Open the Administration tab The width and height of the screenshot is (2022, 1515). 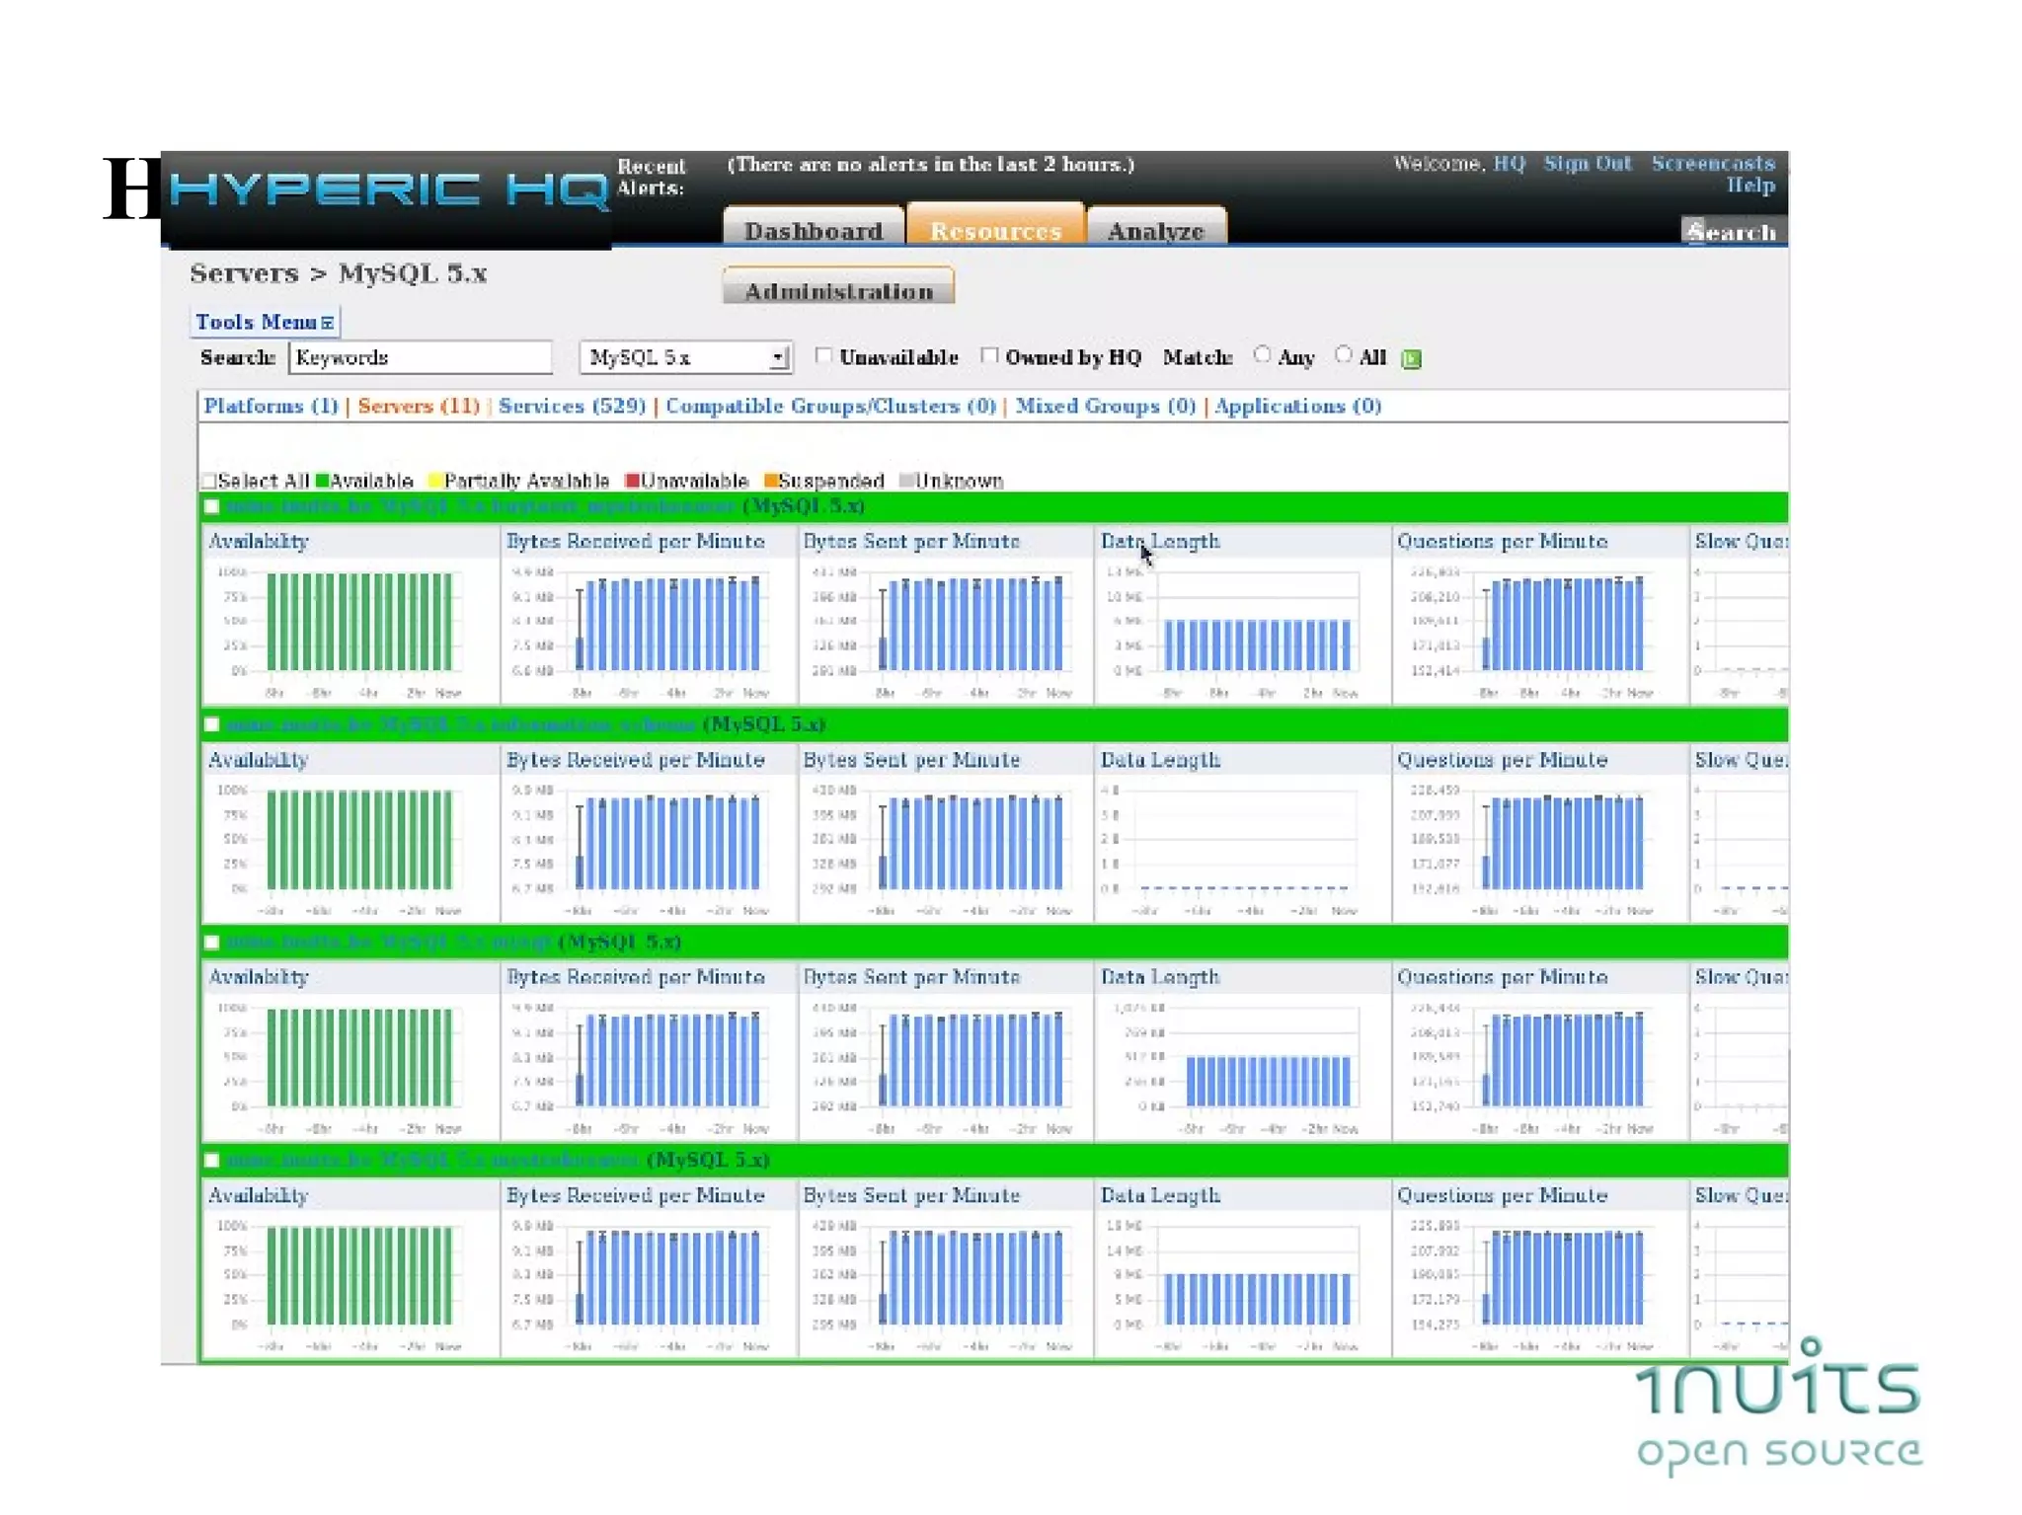click(x=837, y=290)
